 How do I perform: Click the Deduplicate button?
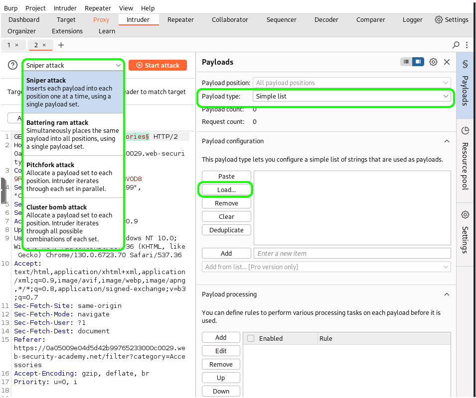pyautogui.click(x=226, y=230)
